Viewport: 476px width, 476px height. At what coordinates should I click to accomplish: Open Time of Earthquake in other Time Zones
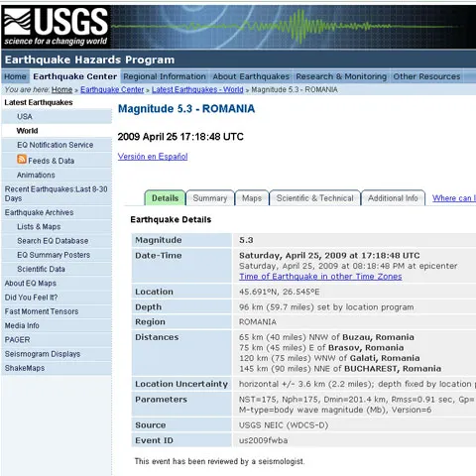coord(320,277)
